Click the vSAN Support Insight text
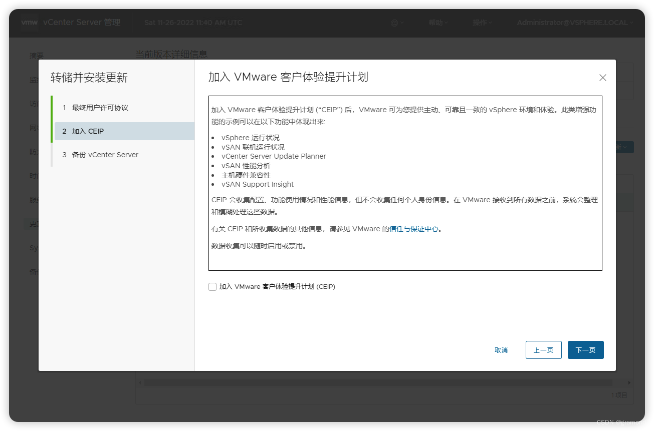 coord(258,184)
